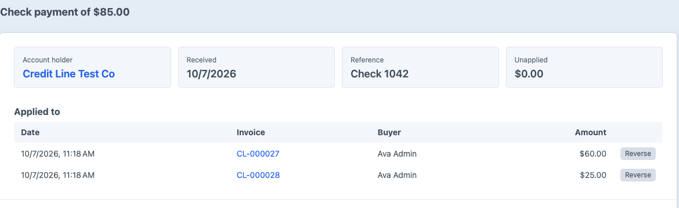Open invoice CL-000027
The width and height of the screenshot is (679, 208).
(x=258, y=154)
